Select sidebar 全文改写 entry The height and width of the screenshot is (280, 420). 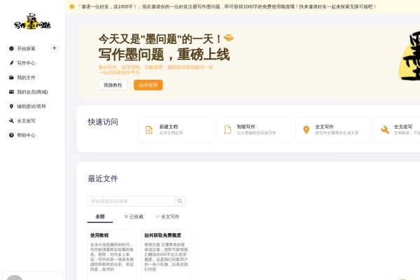click(27, 121)
